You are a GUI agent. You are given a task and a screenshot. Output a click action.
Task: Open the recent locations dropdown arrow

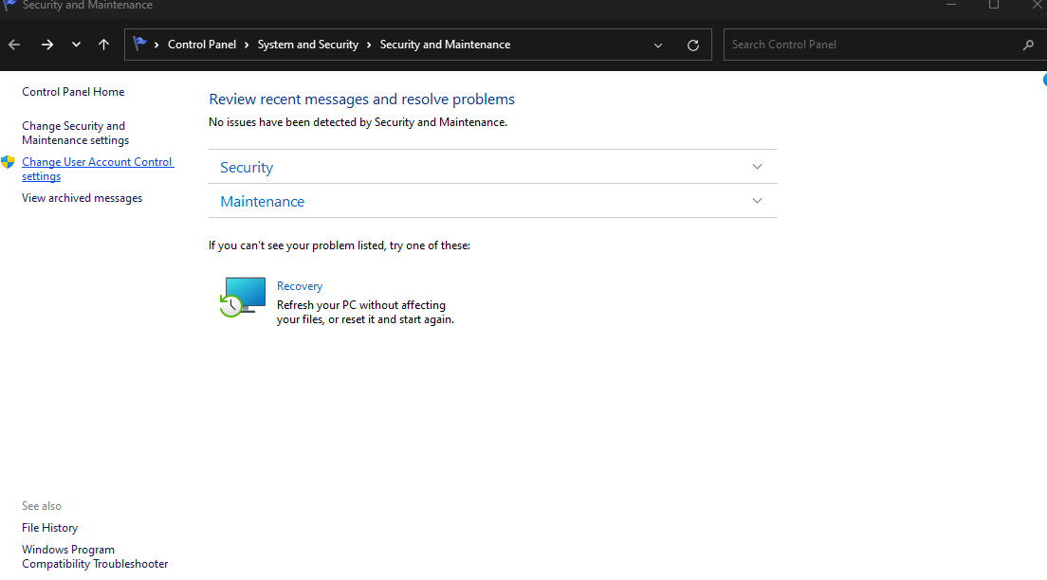click(x=76, y=45)
